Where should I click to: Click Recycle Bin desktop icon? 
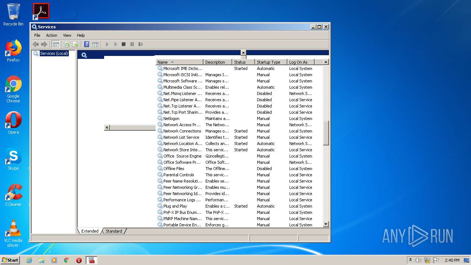pyautogui.click(x=13, y=15)
